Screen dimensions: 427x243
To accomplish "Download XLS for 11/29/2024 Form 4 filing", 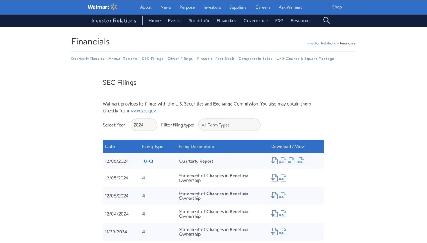I will pos(283,232).
